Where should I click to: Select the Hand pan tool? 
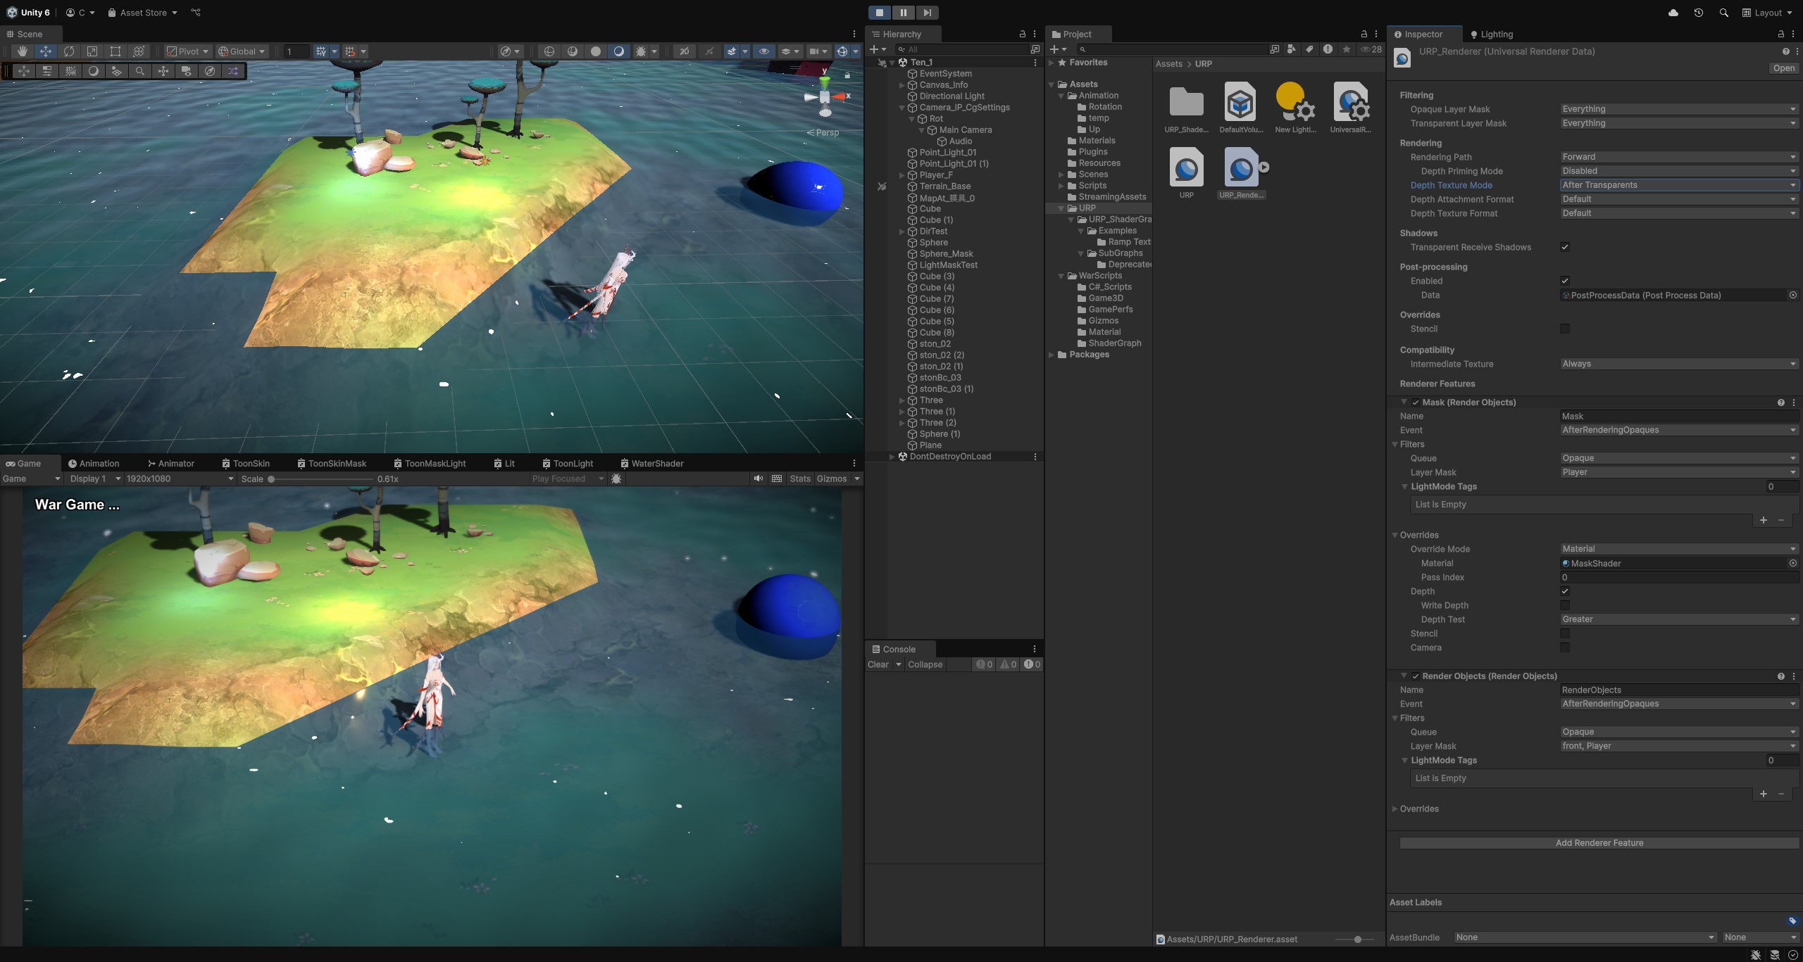(22, 51)
